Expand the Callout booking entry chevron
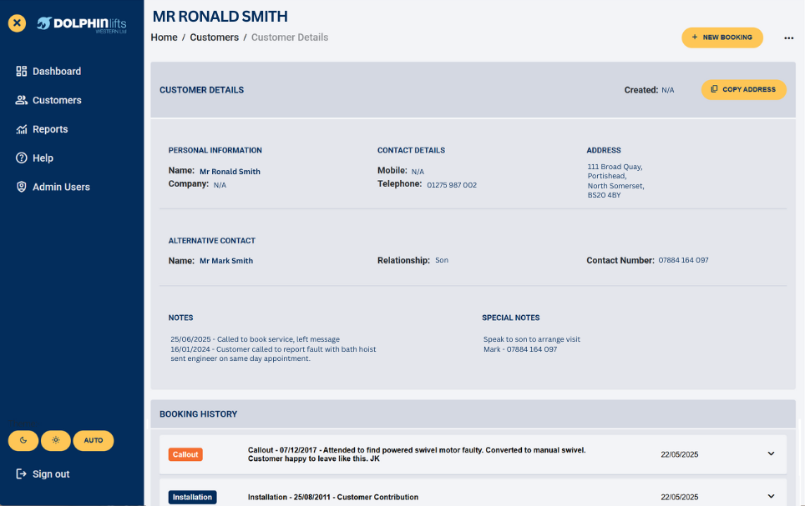This screenshot has width=805, height=506. (x=770, y=454)
